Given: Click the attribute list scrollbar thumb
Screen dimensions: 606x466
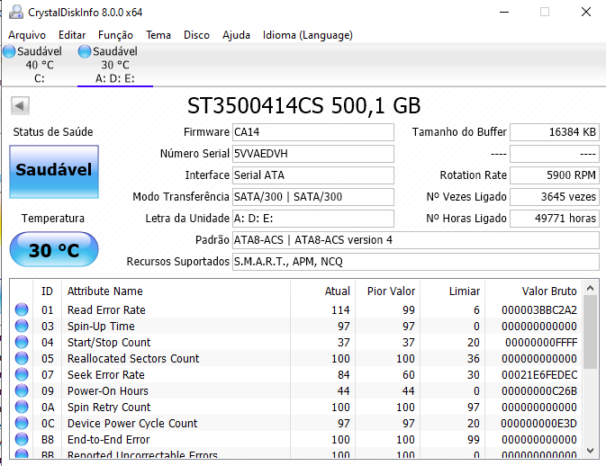Looking at the screenshot, I should [590, 332].
